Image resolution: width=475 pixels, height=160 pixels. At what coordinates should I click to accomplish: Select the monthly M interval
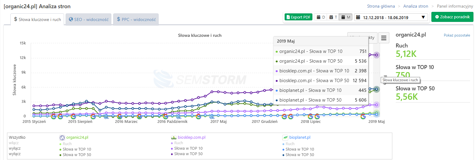(x=346, y=17)
